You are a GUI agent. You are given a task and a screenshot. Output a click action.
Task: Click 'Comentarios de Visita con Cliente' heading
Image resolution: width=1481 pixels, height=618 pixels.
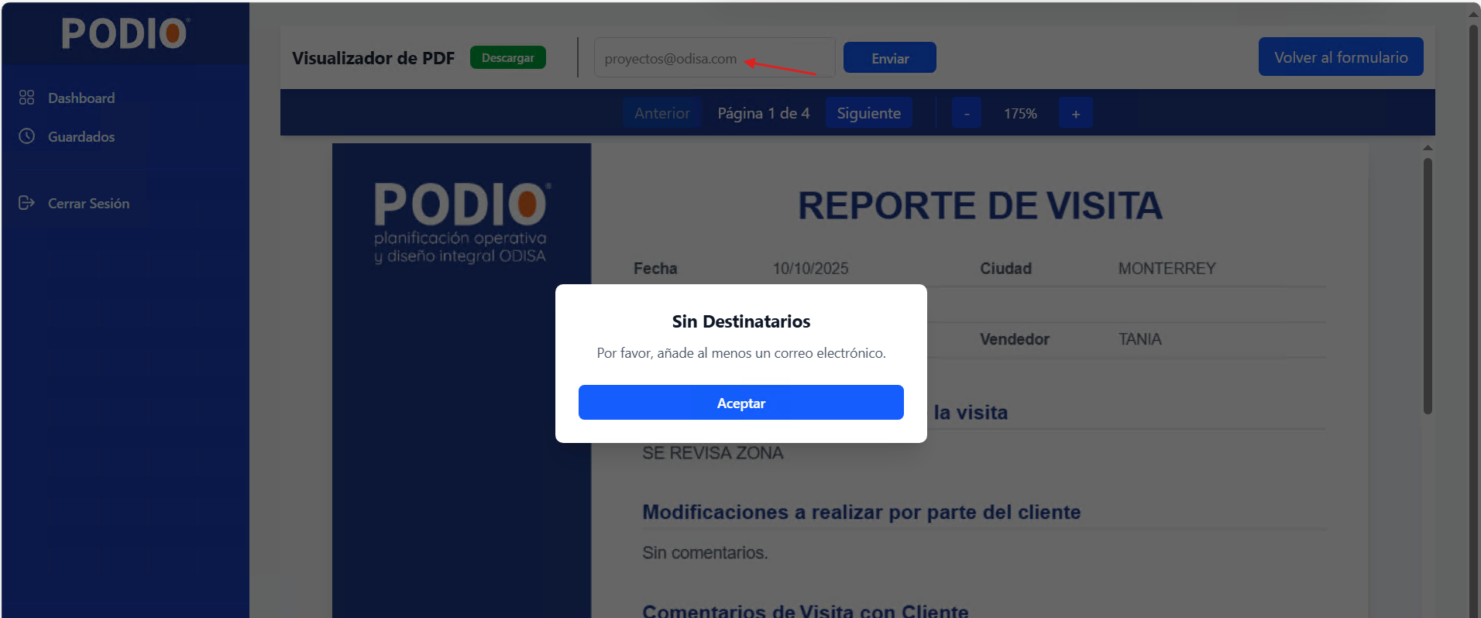806,610
